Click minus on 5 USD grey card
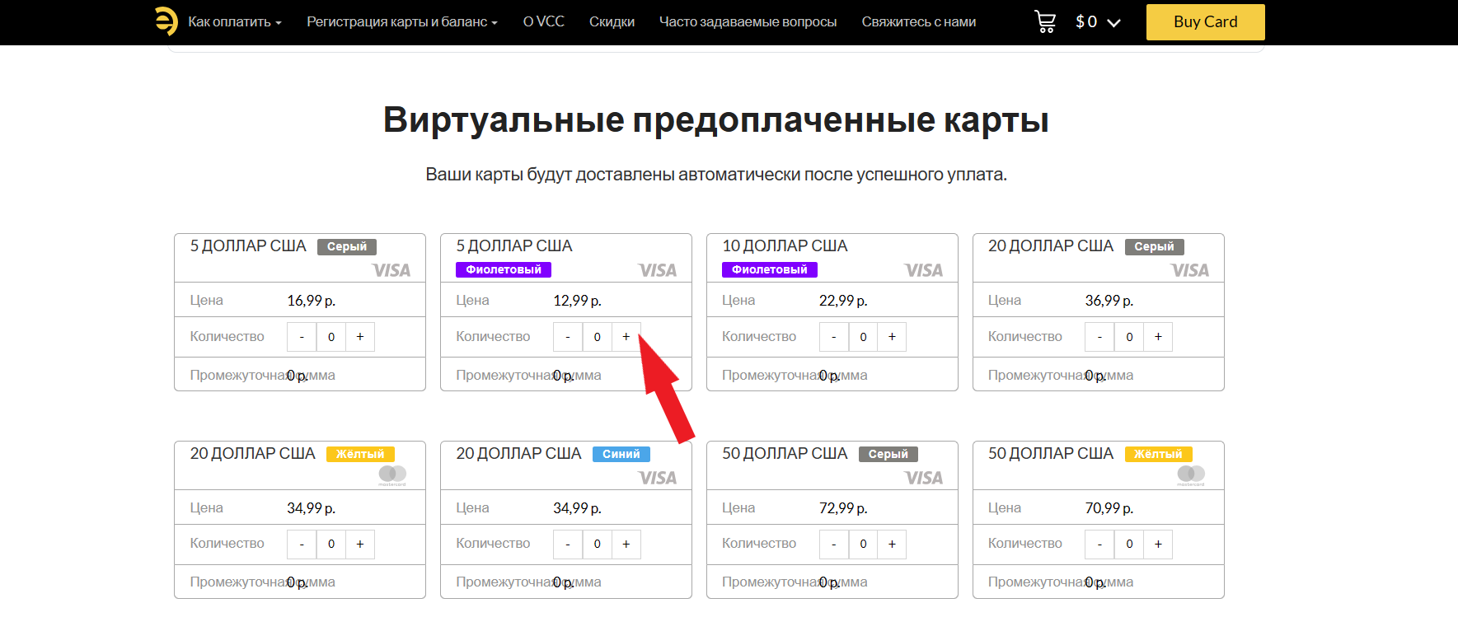The width and height of the screenshot is (1458, 617). [x=302, y=337]
